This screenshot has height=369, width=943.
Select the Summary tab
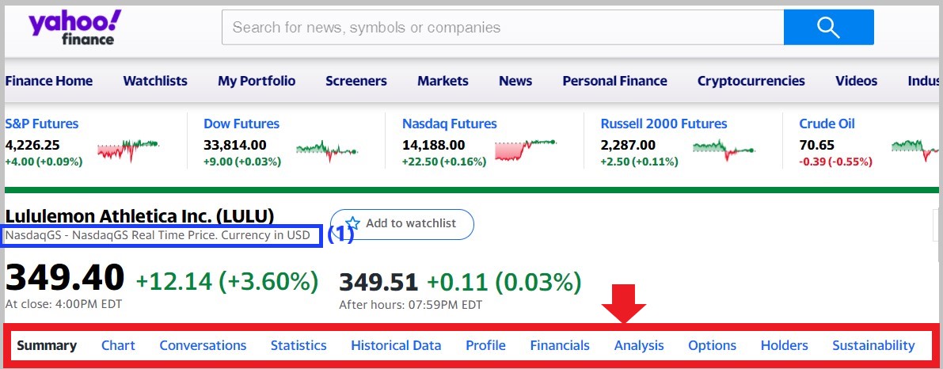[46, 345]
